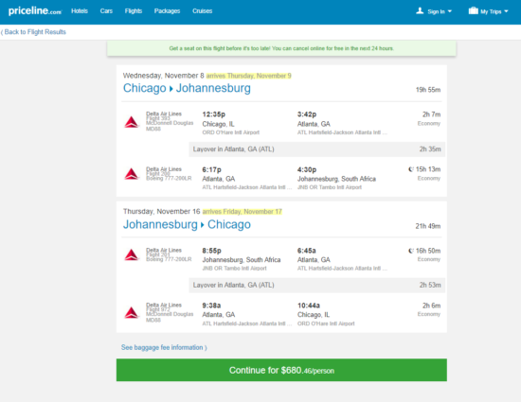The height and width of the screenshot is (402, 521).
Task: Click Delta logo for Chicago–Atlanta flight
Action: click(x=132, y=122)
